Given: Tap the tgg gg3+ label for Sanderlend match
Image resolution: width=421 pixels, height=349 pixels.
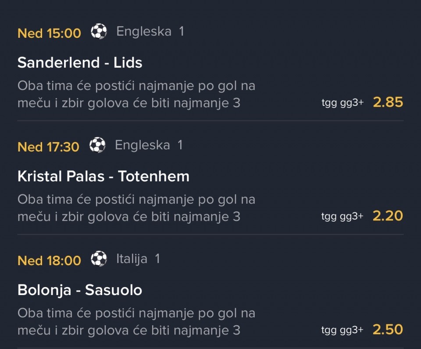Looking at the screenshot, I should [x=343, y=103].
